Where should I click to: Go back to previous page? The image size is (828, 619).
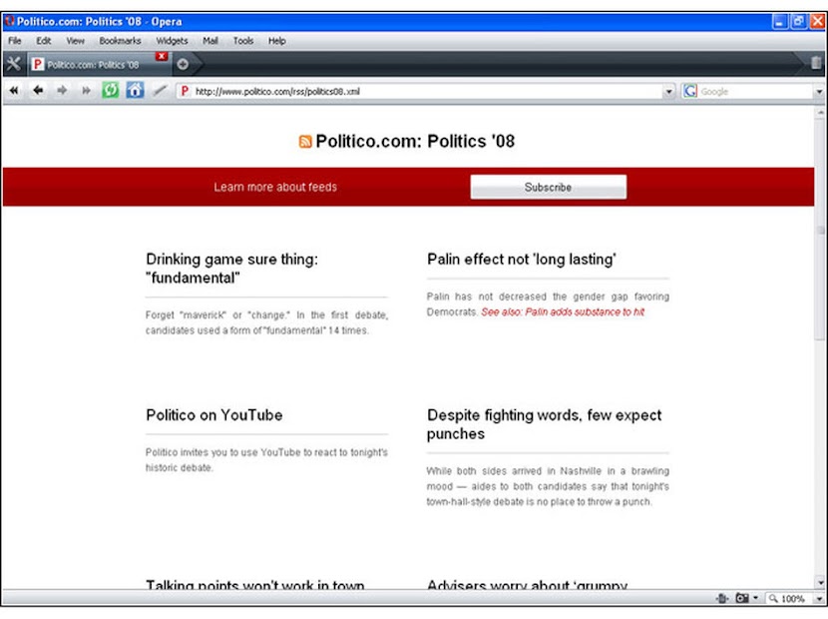38,91
